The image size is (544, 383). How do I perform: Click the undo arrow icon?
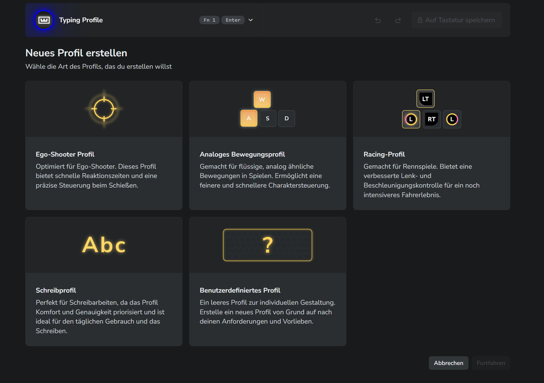(378, 20)
